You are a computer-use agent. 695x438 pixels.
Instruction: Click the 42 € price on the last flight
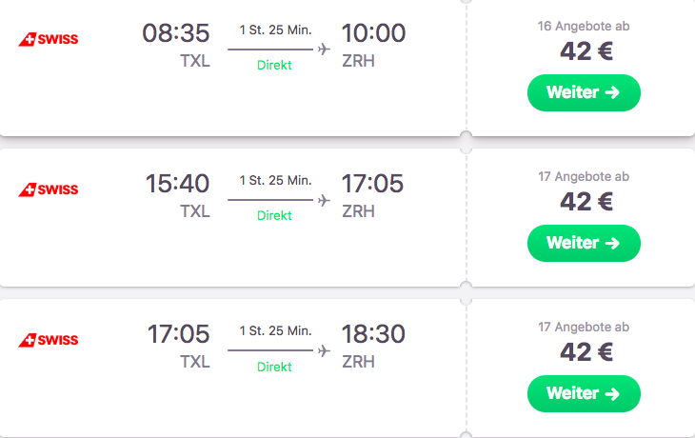(586, 352)
